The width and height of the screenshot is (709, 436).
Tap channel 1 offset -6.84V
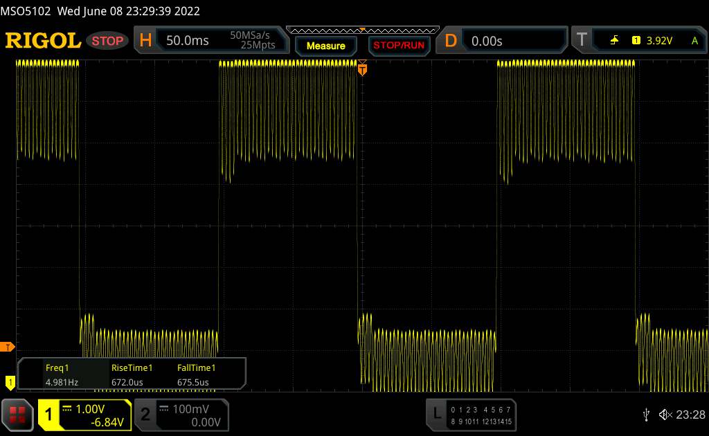pos(107,422)
